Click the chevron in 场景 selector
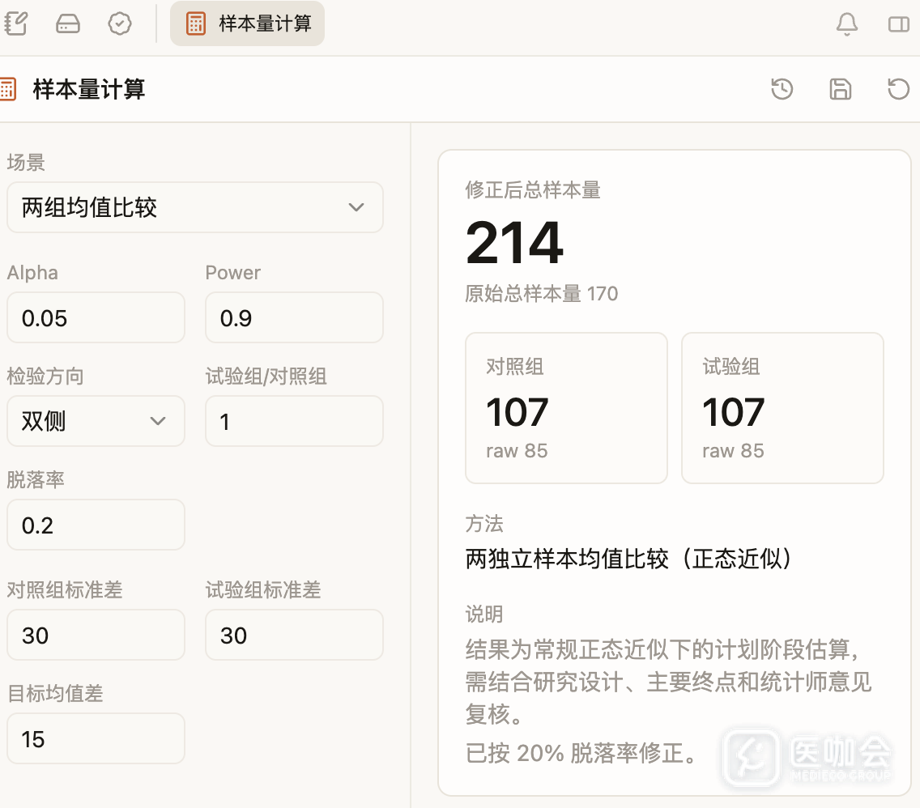This screenshot has width=920, height=808. pos(356,207)
